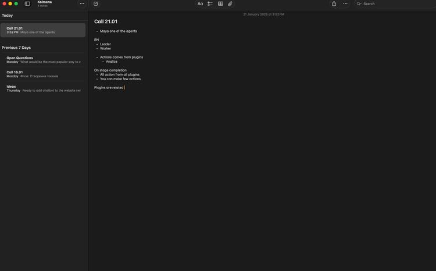Click the attachment paperclip icon
Screen dimensions: 436x271
pyautogui.click(x=230, y=3)
